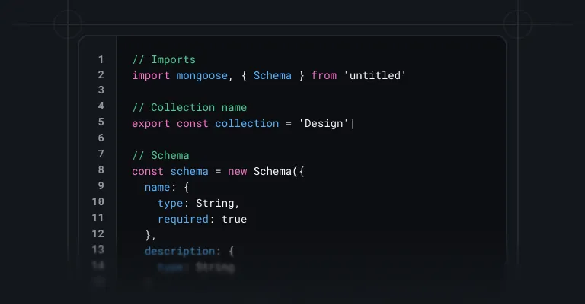Click the 'type' key on line 10
The width and height of the screenshot is (585, 304).
170,203
